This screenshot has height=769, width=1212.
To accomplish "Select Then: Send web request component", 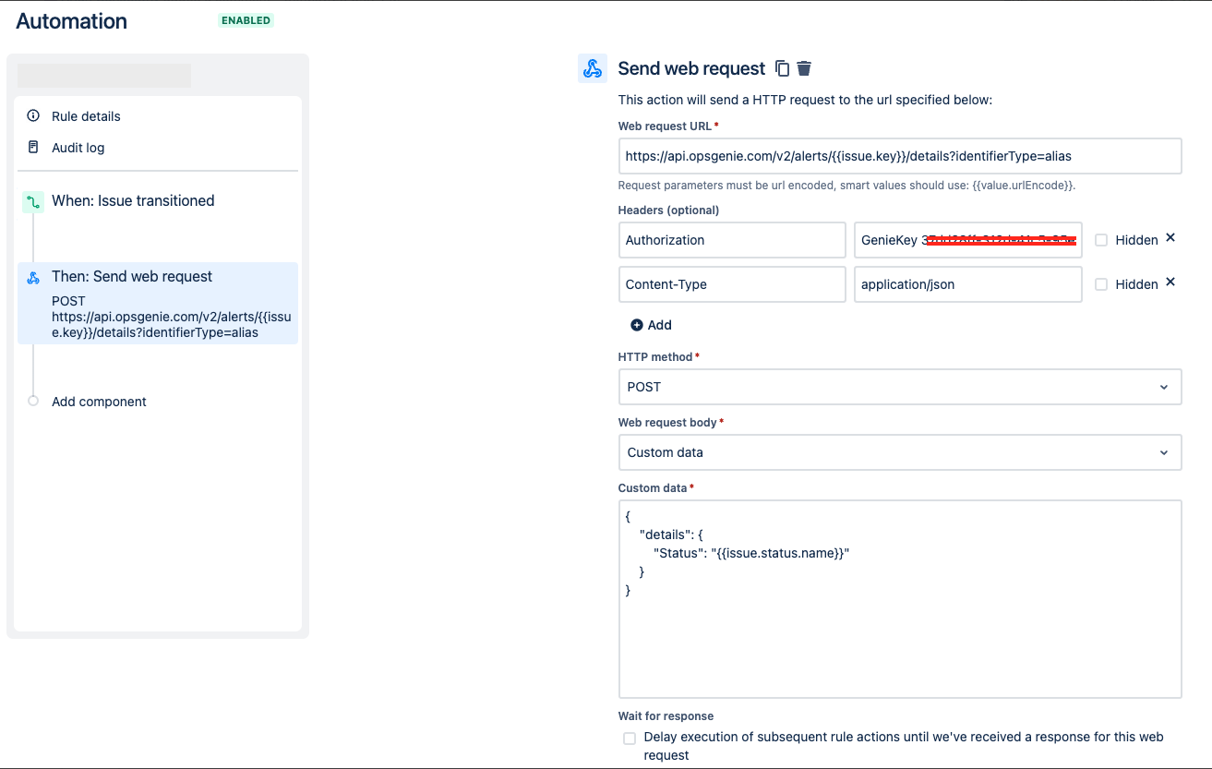I will tap(158, 303).
